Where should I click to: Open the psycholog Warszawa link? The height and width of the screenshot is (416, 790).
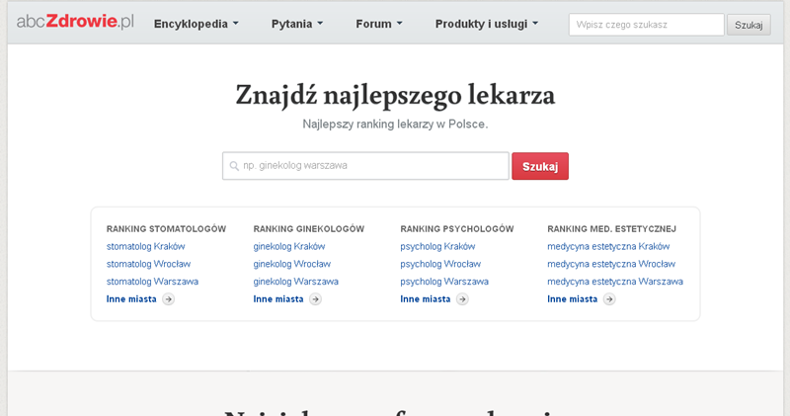point(444,282)
